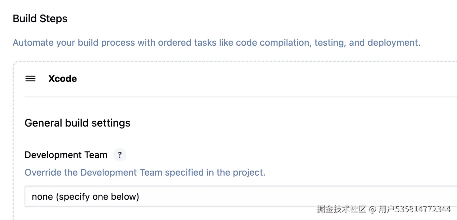
Task: Click the word 'project' in the override hint
Action: pyautogui.click(x=251, y=173)
